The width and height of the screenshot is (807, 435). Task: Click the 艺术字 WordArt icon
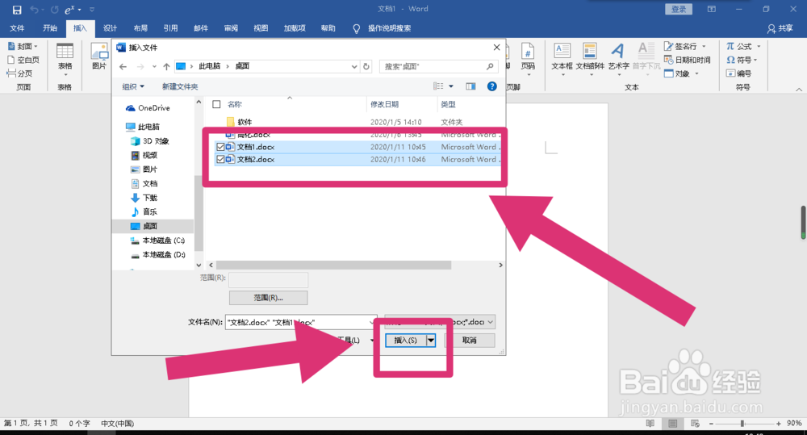[618, 57]
